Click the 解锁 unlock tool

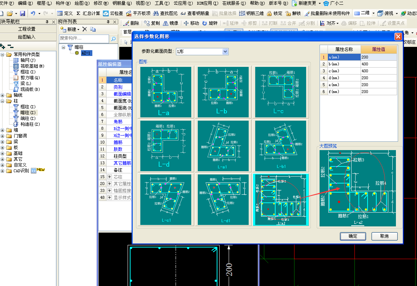[x=293, y=13]
